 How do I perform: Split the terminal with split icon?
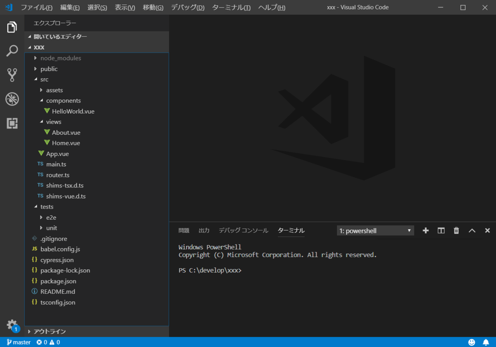pos(441,231)
